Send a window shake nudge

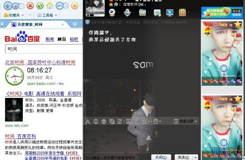[112, 121]
